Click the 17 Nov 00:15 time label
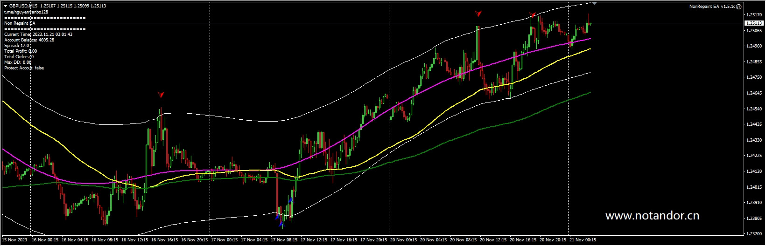 [x=225, y=240]
